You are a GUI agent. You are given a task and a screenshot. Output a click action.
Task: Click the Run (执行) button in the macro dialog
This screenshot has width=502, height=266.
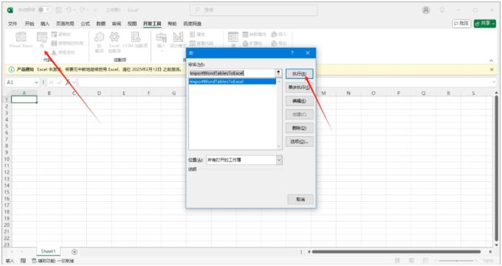point(299,74)
